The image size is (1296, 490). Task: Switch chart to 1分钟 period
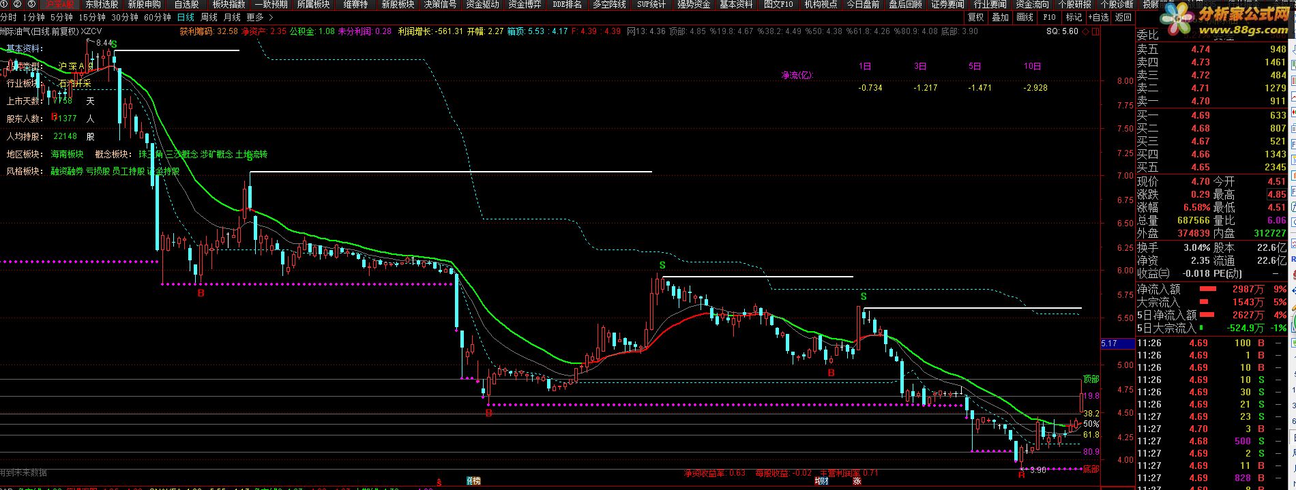33,17
